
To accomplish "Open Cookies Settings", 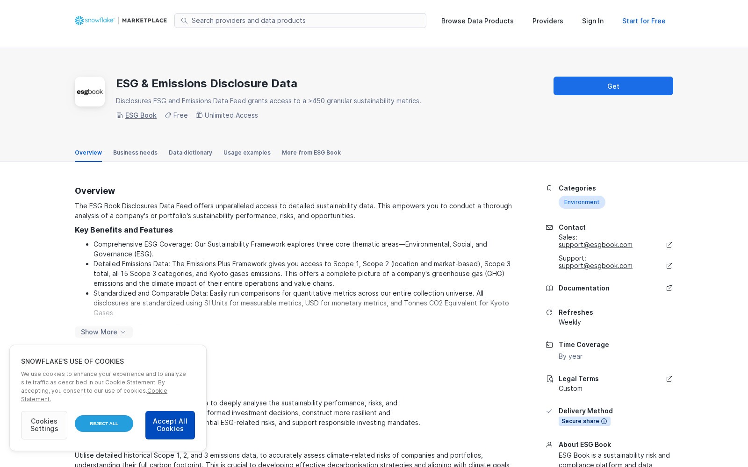I will (x=44, y=425).
